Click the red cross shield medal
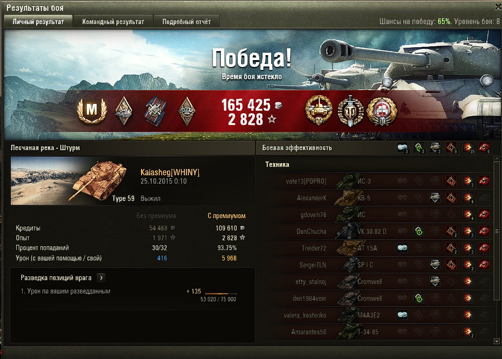This screenshot has width=502, height=359. point(382,111)
